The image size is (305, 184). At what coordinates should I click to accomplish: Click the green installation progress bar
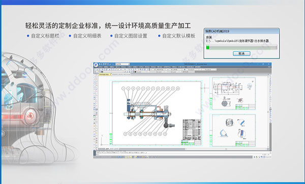[x=241, y=47]
